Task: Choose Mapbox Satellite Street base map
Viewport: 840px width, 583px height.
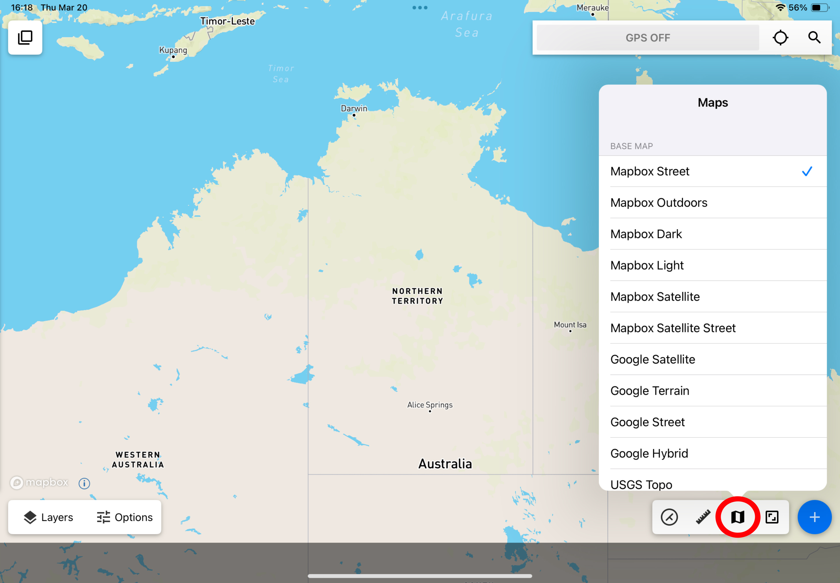Action: click(712, 328)
